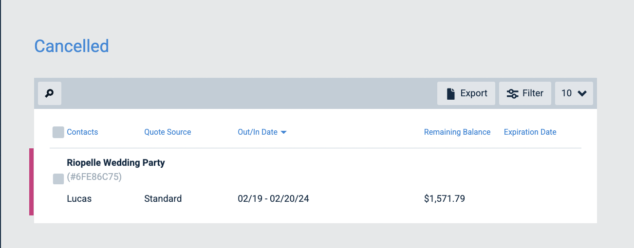Click the Out/In Date sort arrow
Screen dimensions: 634x248
[283, 132]
